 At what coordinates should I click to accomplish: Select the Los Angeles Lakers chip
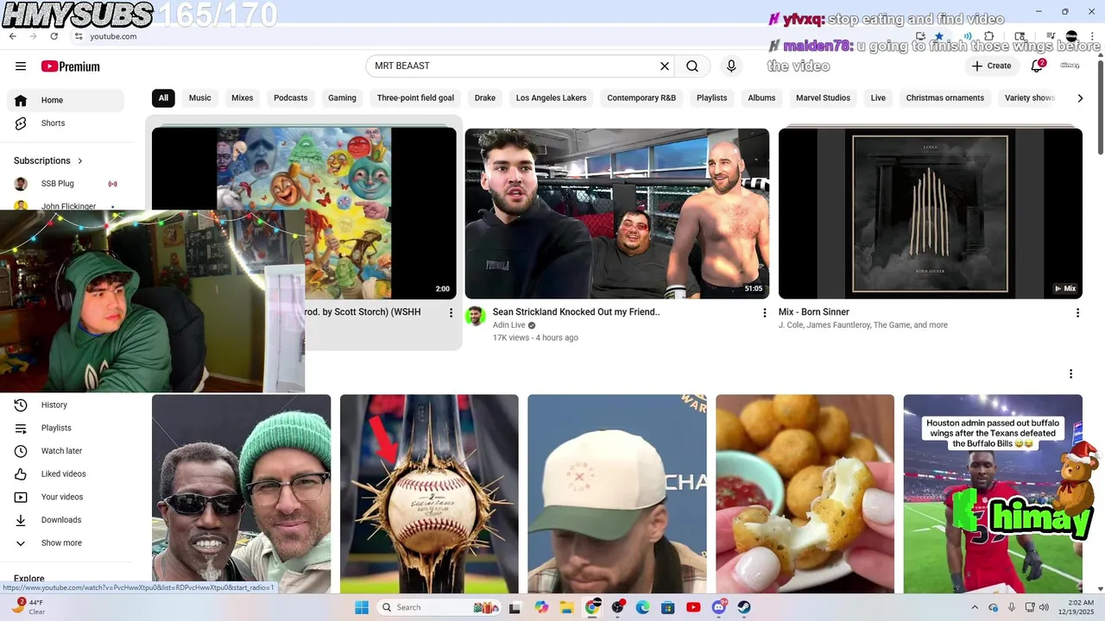coord(551,98)
